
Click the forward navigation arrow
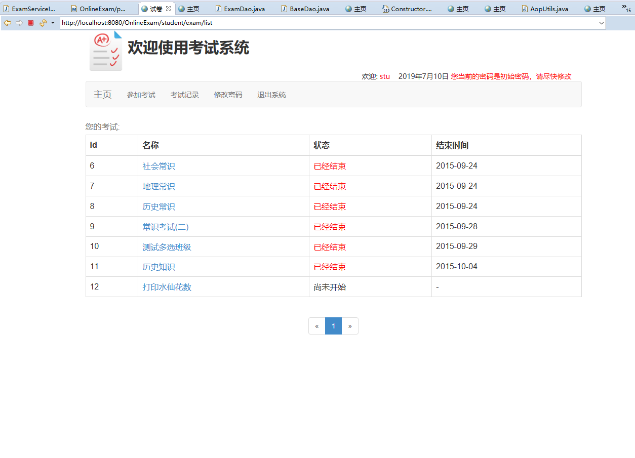(18, 23)
